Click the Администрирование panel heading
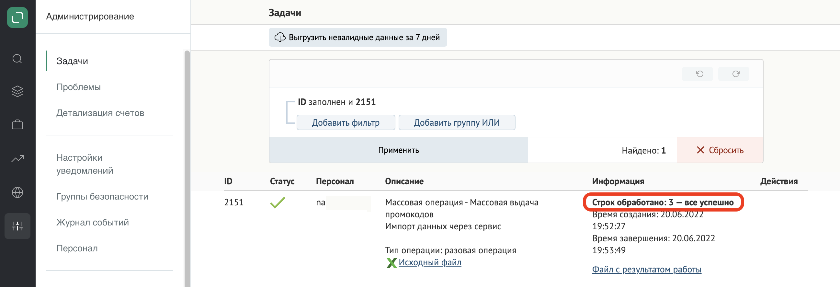This screenshot has width=840, height=287. pyautogui.click(x=90, y=16)
